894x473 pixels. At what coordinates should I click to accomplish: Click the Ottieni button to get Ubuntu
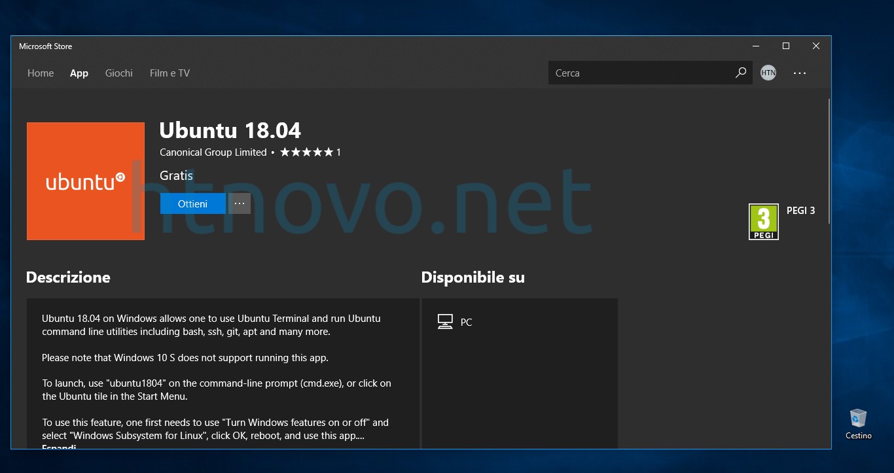coord(192,203)
